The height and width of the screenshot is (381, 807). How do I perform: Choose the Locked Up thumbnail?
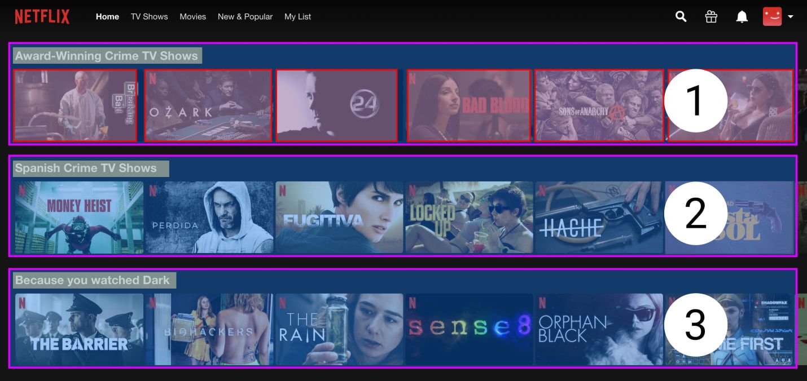[469, 217]
